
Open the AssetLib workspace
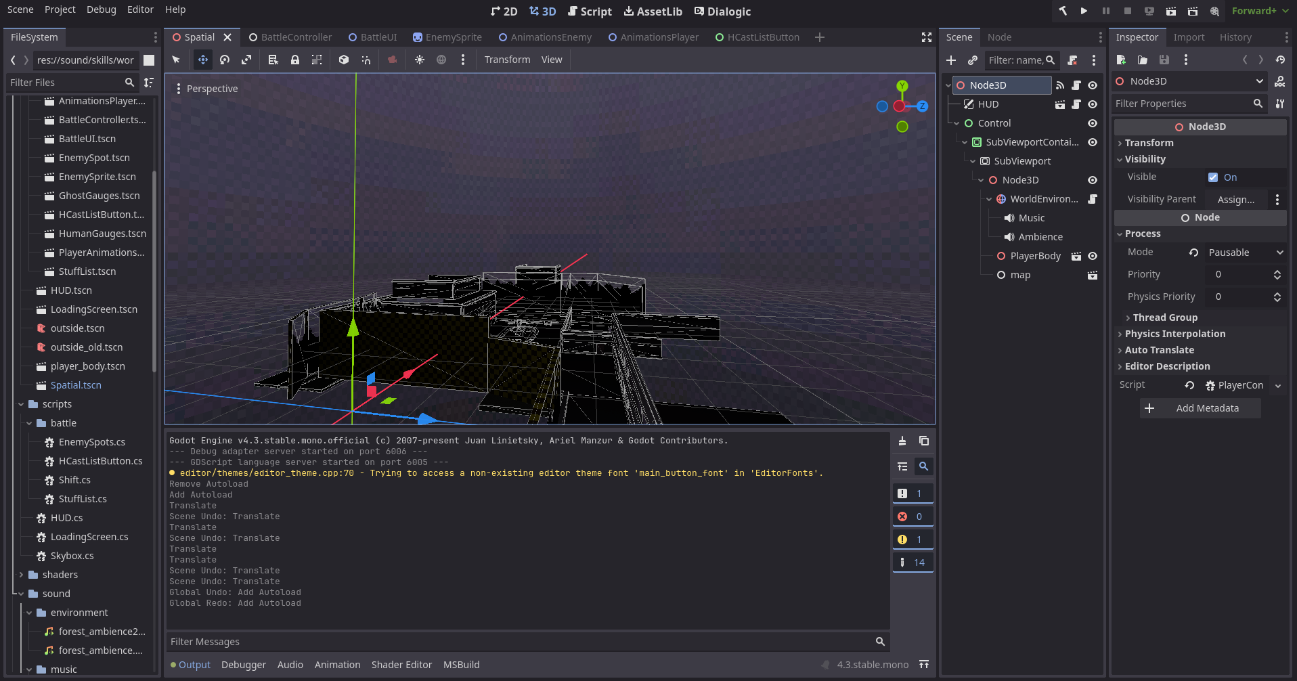tap(653, 12)
